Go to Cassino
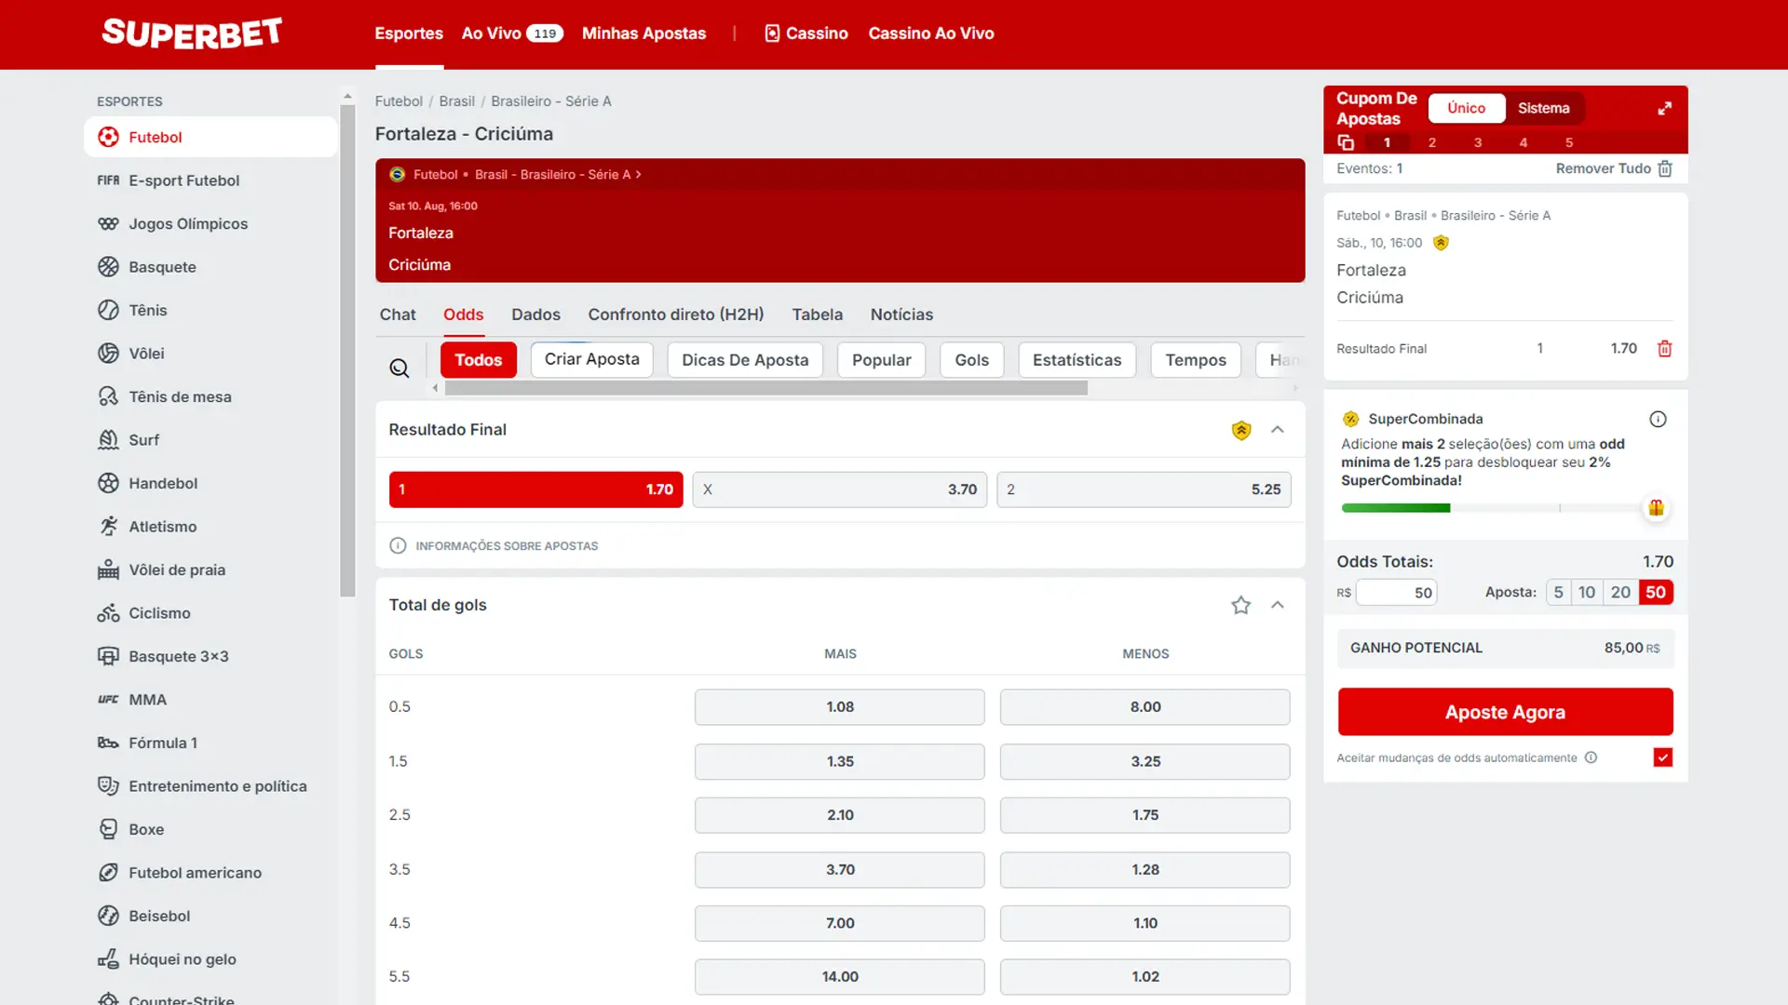 pyautogui.click(x=806, y=33)
